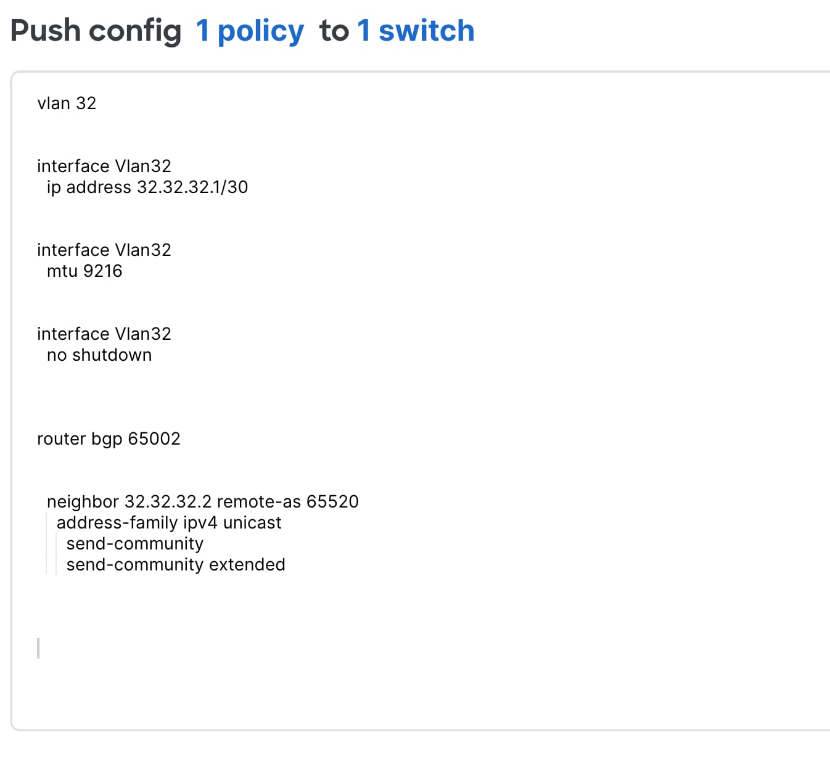830x761 pixels.
Task: Click inside the config editor panel
Action: (x=413, y=401)
